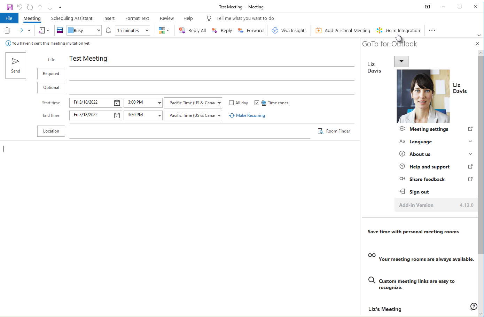Viewport: 484px width, 317px height.
Task: Click the Delete trash can icon
Action: [7, 30]
